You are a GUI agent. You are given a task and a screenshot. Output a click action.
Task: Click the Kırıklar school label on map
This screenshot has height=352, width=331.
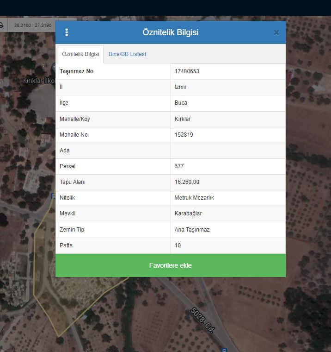tap(39, 81)
